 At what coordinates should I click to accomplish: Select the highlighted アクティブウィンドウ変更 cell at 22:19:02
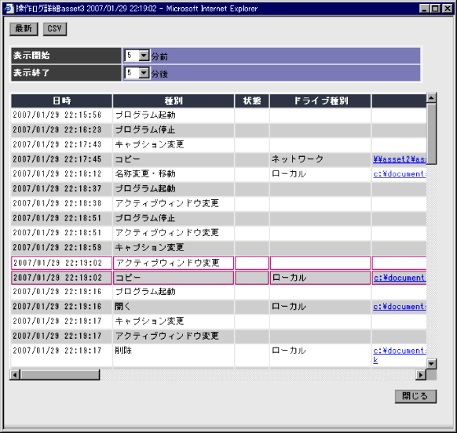click(x=174, y=263)
